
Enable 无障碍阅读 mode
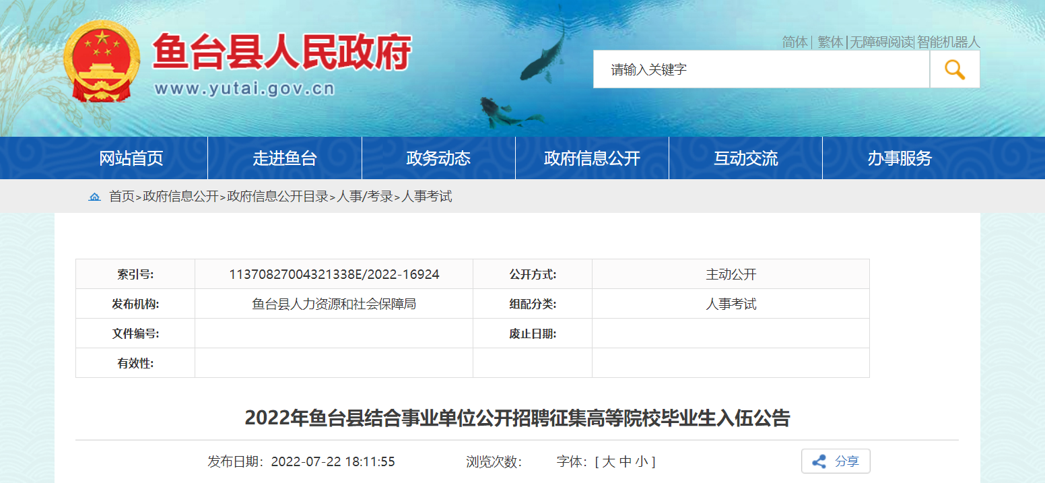881,42
